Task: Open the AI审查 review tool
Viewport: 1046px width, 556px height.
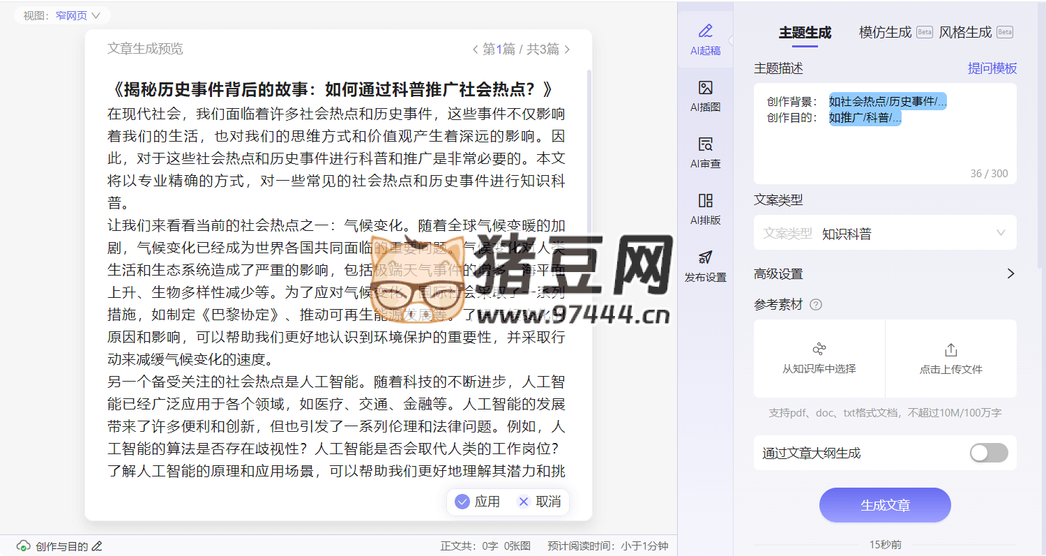Action: (x=705, y=152)
